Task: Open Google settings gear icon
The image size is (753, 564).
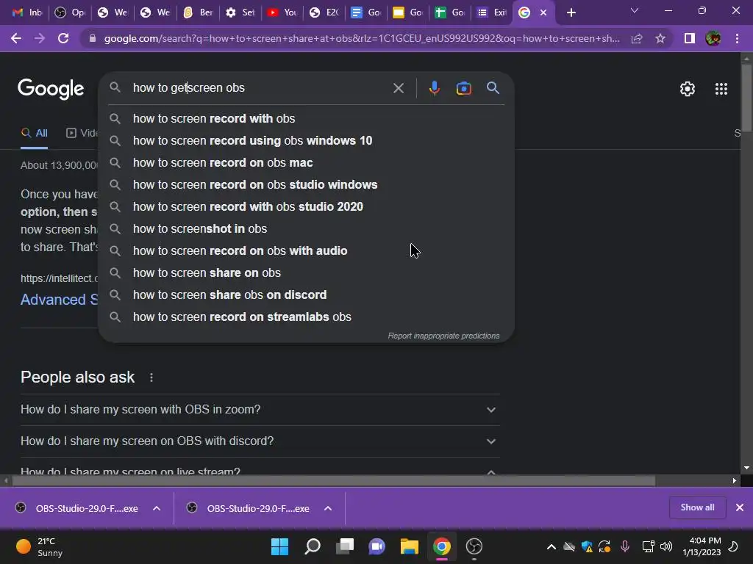Action: point(688,89)
